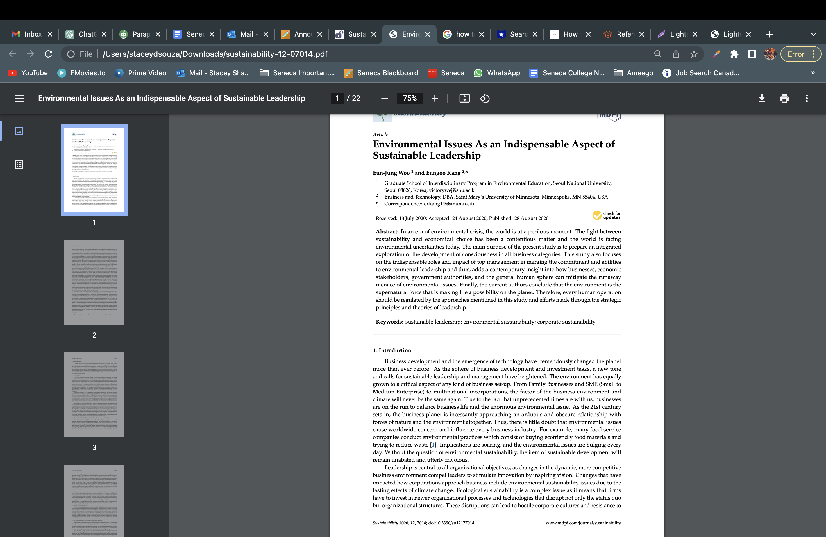Open the PDF viewer more actions menu

[x=807, y=99]
